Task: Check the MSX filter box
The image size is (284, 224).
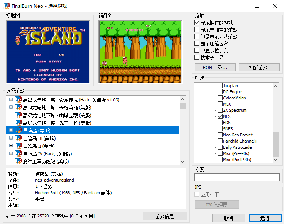Action: [220, 104]
